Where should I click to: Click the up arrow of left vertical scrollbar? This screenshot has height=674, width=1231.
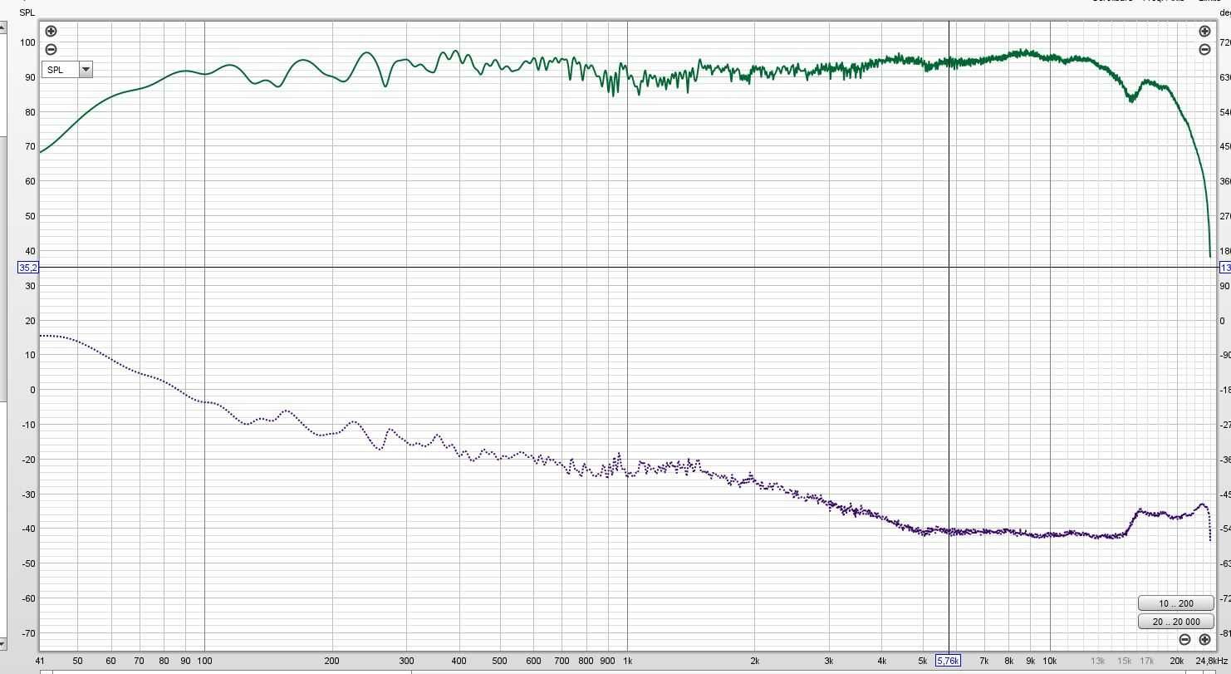[x=3, y=27]
